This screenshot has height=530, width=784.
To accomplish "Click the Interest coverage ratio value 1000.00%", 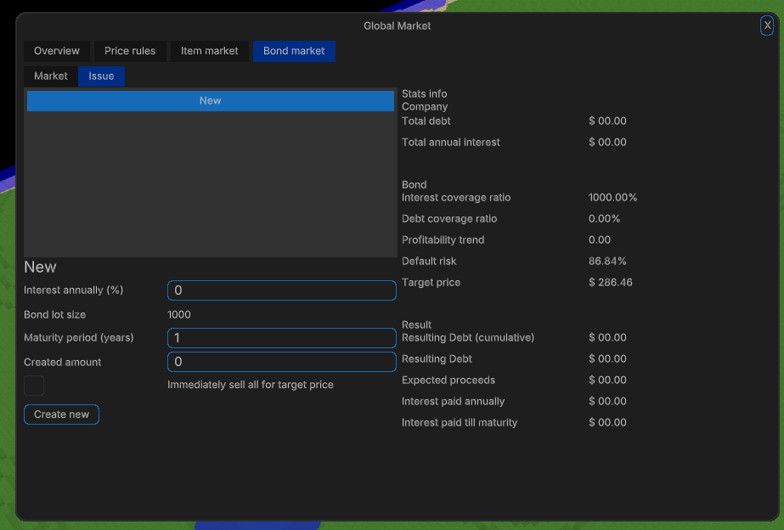I will pos(612,197).
